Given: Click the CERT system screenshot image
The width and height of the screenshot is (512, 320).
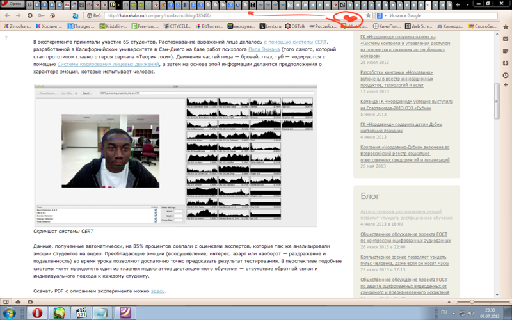Looking at the screenshot, I should click(175, 155).
